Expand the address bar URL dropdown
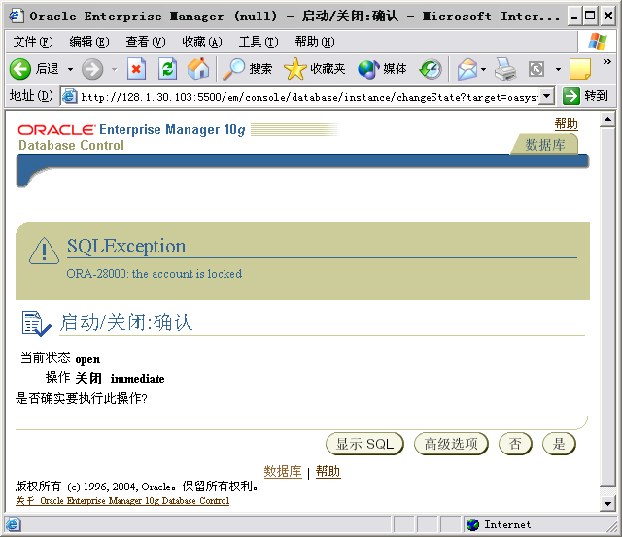 (547, 96)
